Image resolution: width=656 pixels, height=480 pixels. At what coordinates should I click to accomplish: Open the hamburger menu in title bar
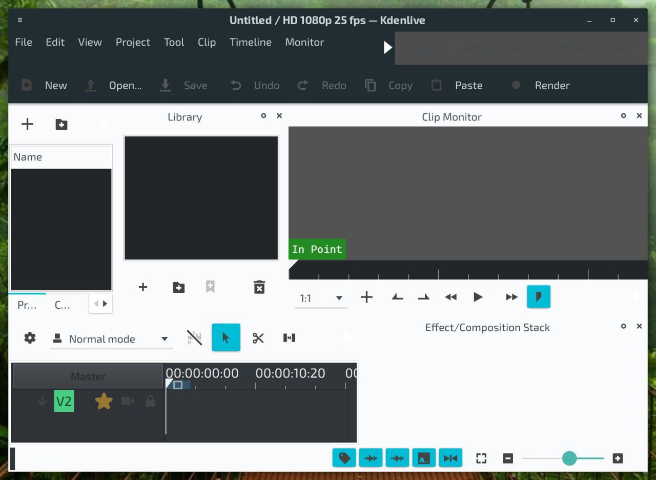click(20, 20)
